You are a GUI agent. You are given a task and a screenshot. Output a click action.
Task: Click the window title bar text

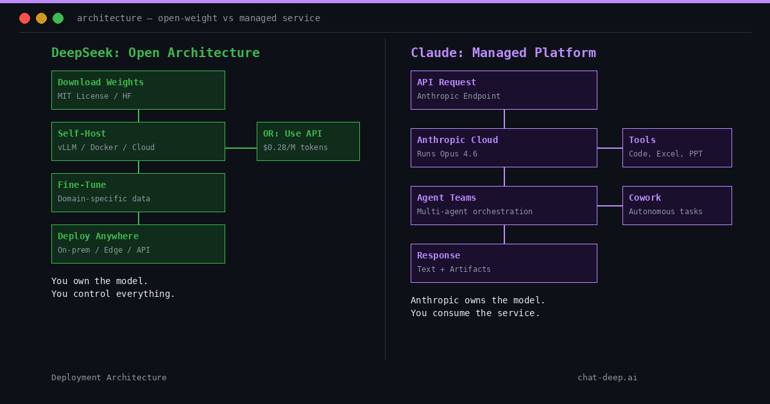pos(199,18)
